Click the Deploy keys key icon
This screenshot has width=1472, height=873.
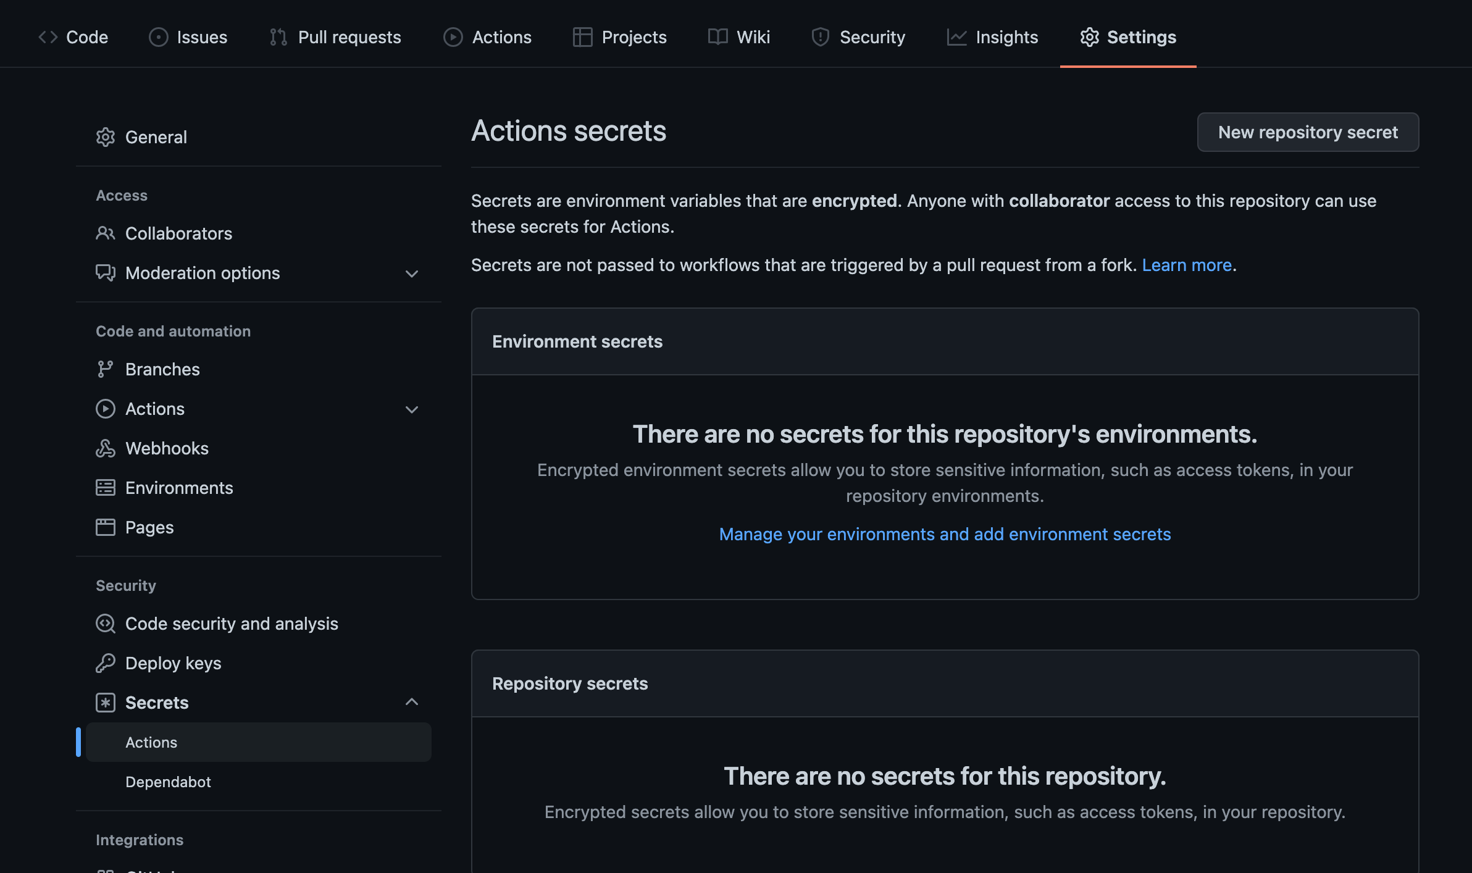(x=106, y=663)
